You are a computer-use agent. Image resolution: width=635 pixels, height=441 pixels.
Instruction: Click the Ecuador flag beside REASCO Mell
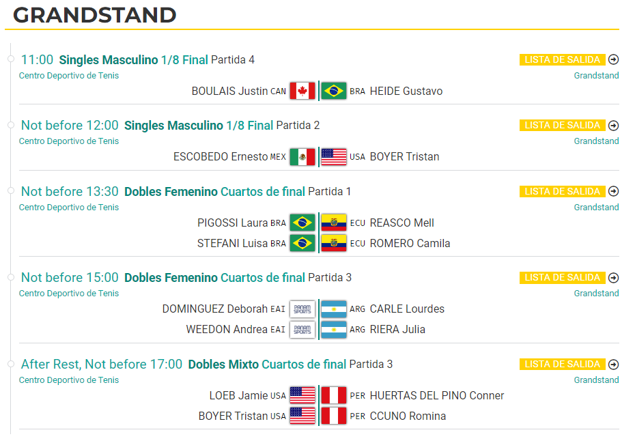click(x=334, y=223)
